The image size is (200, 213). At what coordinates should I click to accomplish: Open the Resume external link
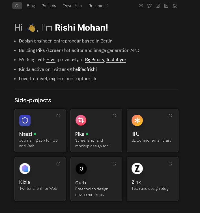tap(98, 6)
